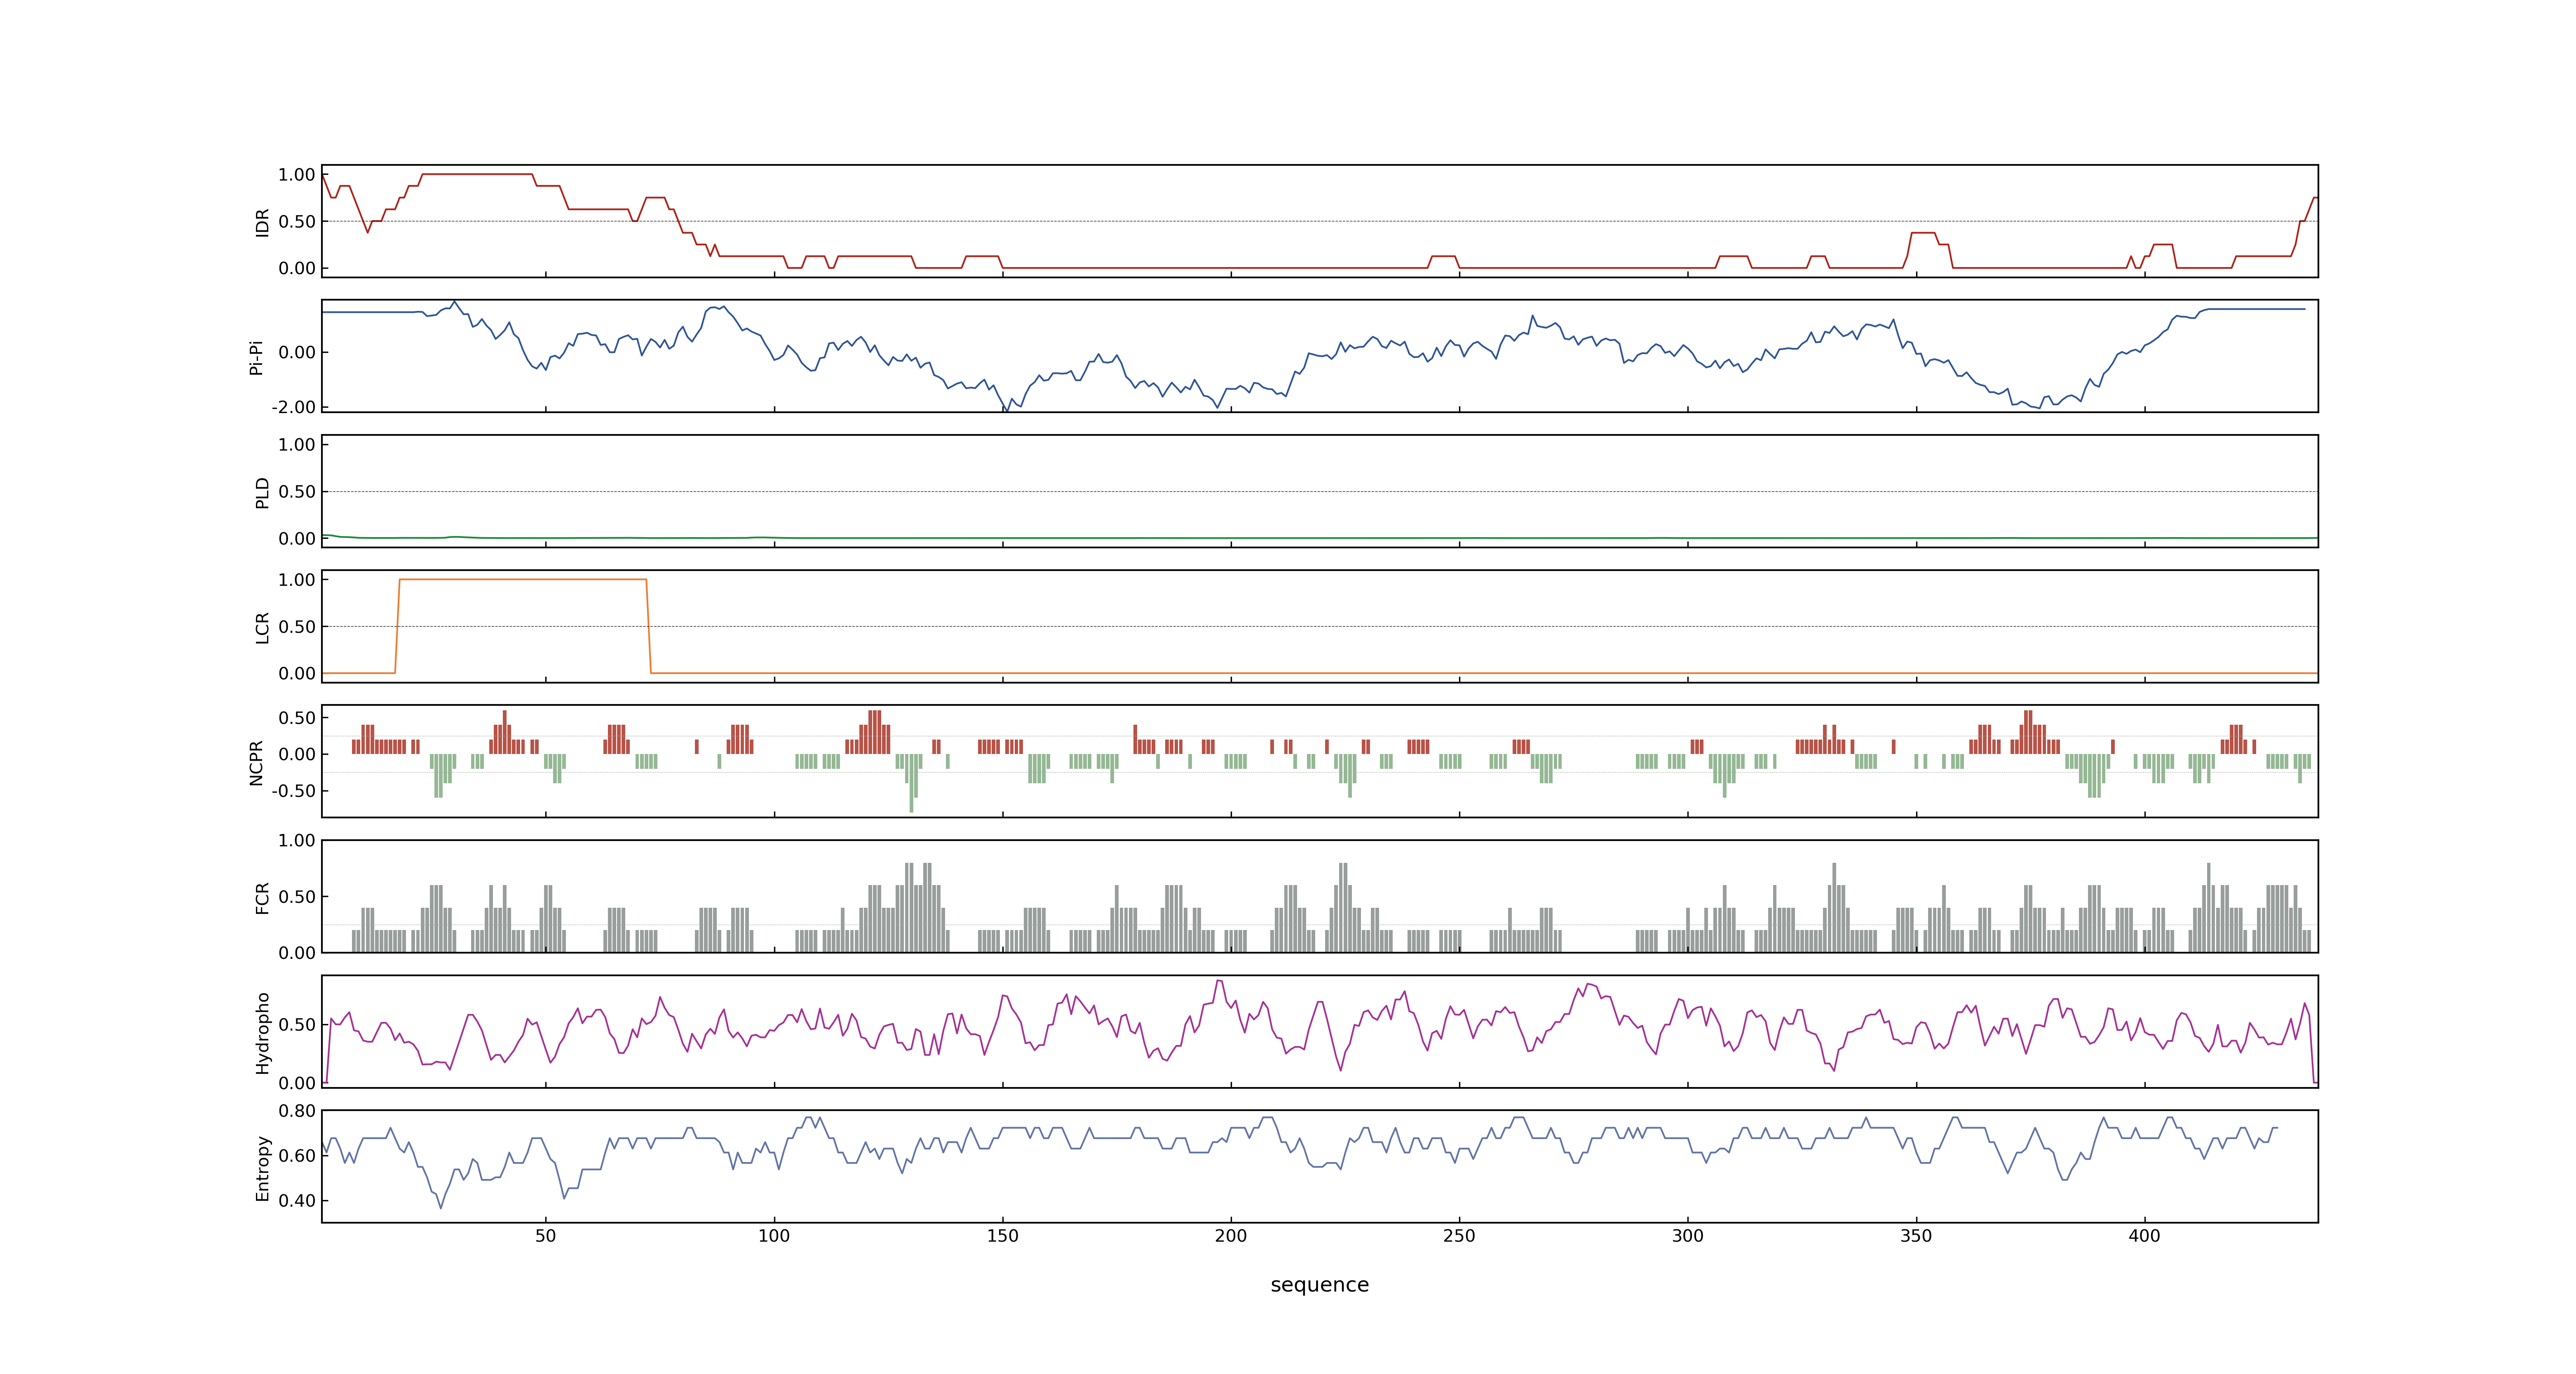
Task: Click the LCR y-axis label
Action: 263,627
